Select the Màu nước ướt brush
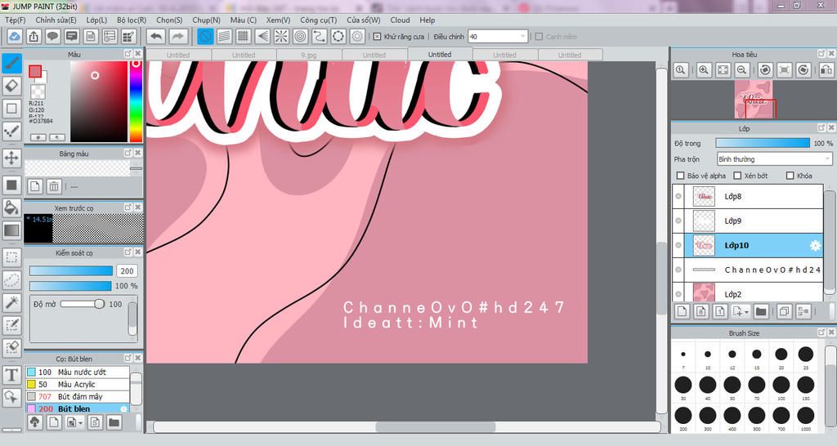The width and height of the screenshot is (837, 446). [x=78, y=372]
